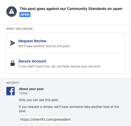This screenshot has height=126, width=131.
Task: Click the 'About your post' heading
Action: click(31, 89)
